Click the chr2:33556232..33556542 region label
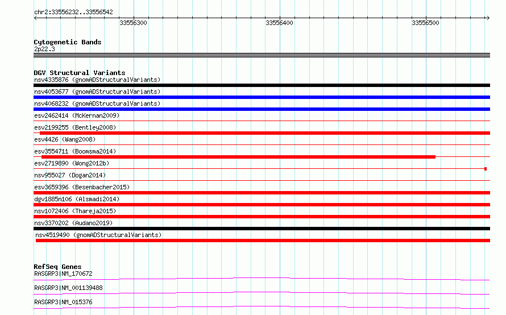This screenshot has height=315, width=506. [x=73, y=12]
